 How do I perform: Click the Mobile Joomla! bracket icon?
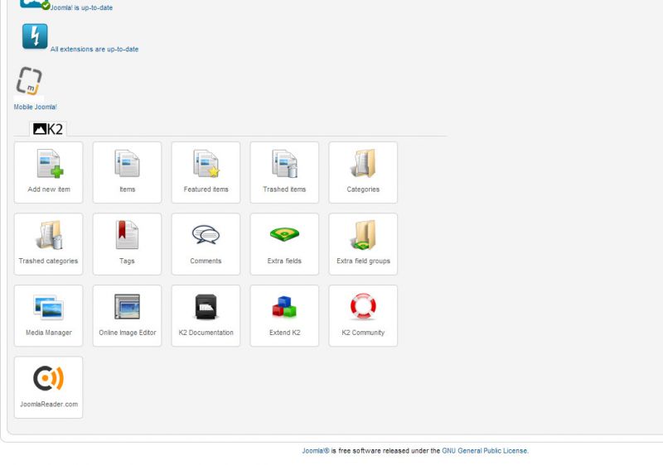29,80
